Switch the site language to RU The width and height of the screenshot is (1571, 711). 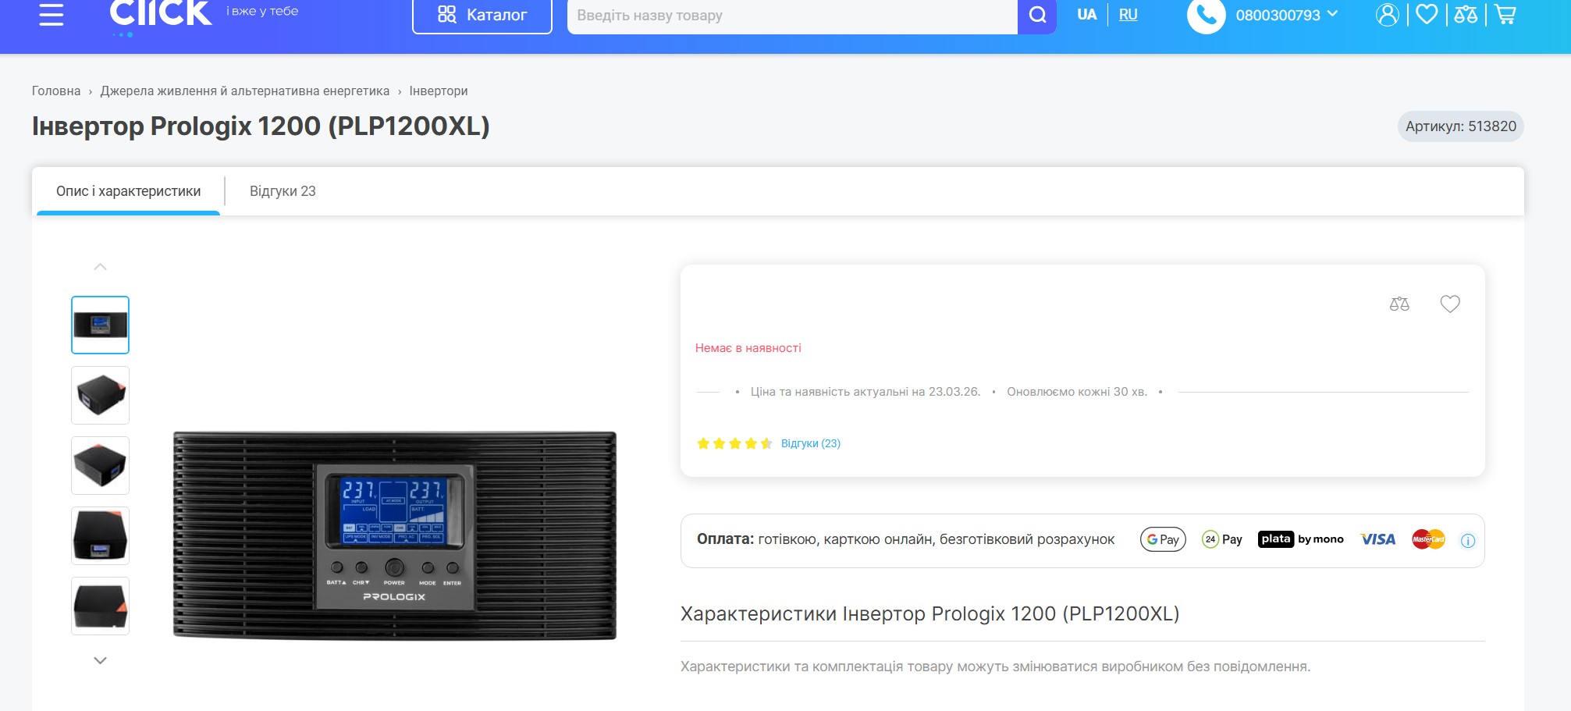tap(1128, 14)
